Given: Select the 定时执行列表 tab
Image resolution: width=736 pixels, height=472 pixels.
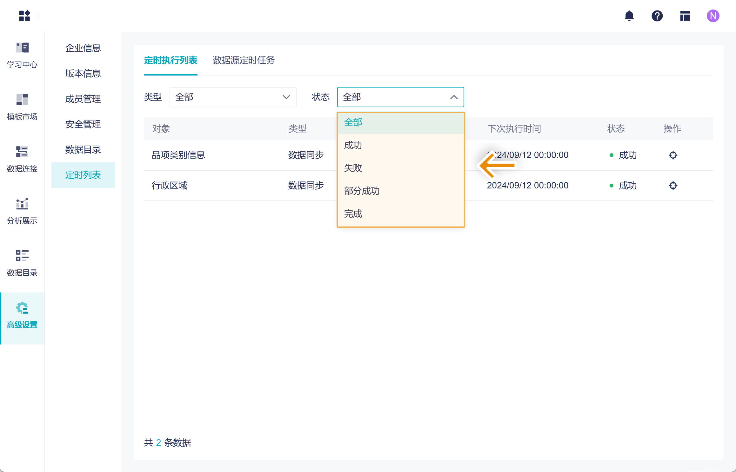Looking at the screenshot, I should pyautogui.click(x=171, y=60).
